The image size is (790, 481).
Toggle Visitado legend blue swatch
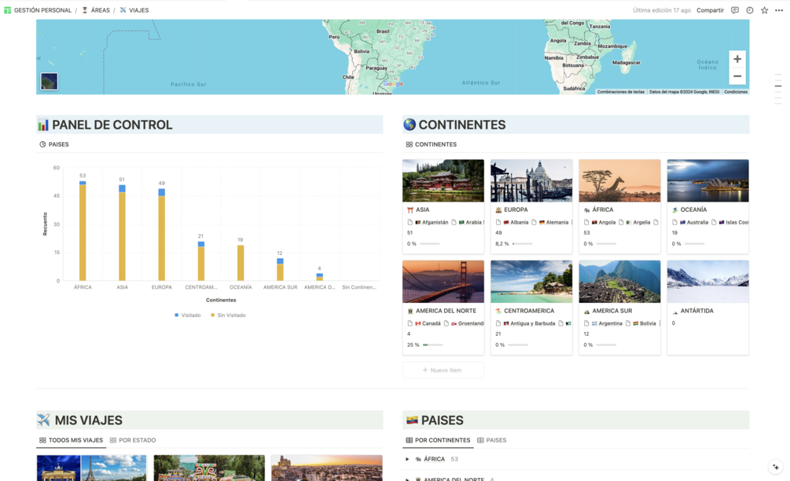(176, 315)
